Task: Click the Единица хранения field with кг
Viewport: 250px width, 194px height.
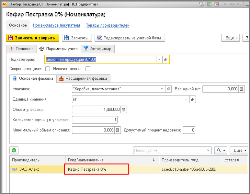Action: click(128, 99)
